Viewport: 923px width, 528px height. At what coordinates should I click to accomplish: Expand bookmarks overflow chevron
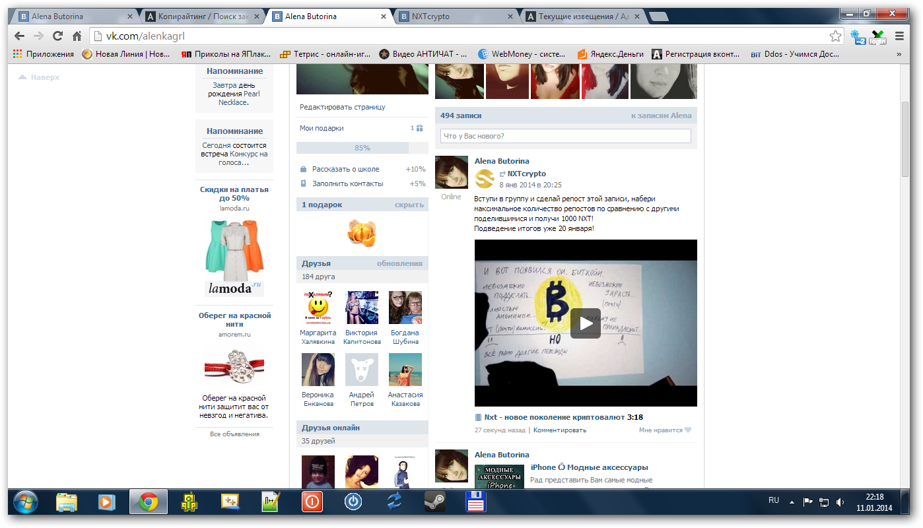coord(899,55)
